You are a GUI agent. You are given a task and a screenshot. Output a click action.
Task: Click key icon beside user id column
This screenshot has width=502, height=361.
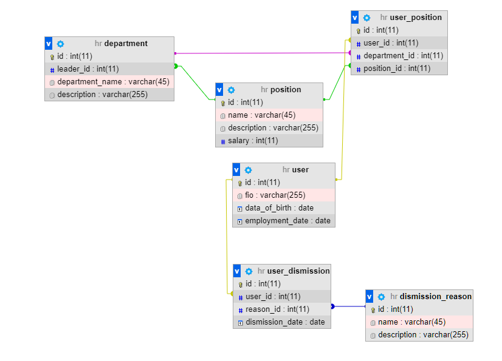[x=239, y=183]
